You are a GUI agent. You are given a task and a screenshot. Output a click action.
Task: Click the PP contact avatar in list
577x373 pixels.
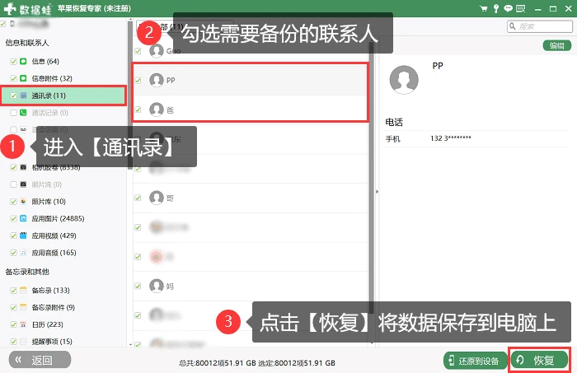[157, 80]
